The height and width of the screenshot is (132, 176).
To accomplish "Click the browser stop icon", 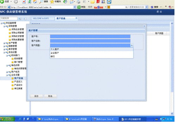I will click(x=24, y=2).
